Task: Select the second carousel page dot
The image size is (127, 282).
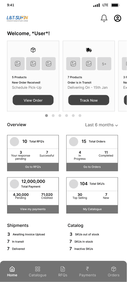Action: pos(53,116)
